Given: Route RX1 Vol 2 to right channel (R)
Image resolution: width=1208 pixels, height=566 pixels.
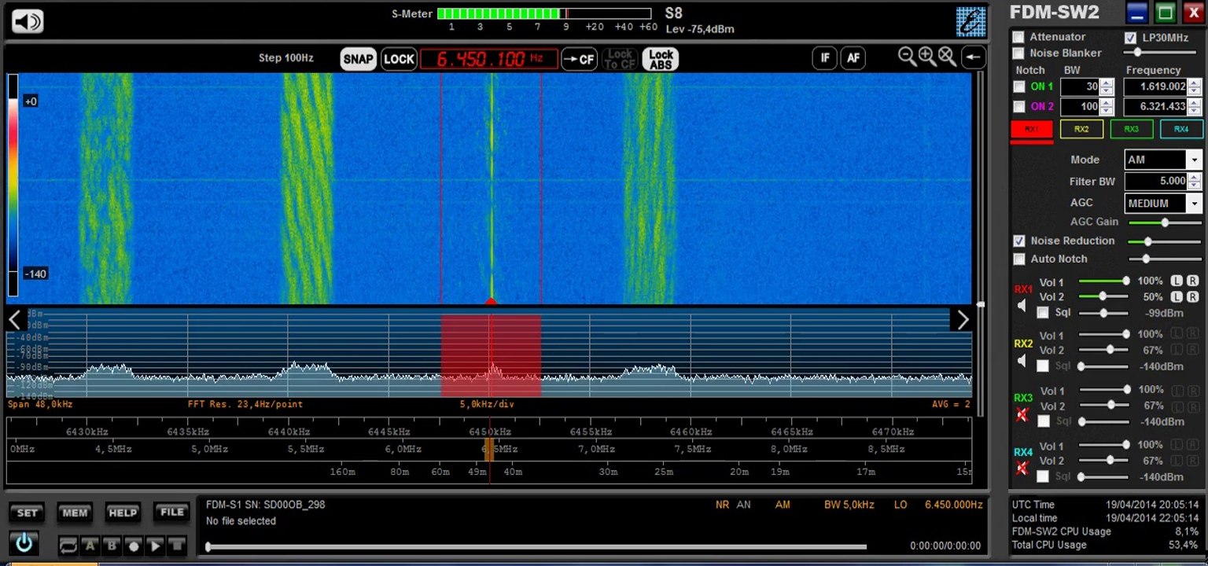Looking at the screenshot, I should pyautogui.click(x=1192, y=296).
